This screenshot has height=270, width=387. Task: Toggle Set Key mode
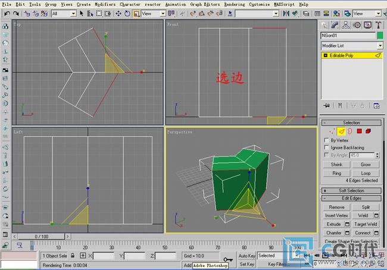(x=246, y=264)
